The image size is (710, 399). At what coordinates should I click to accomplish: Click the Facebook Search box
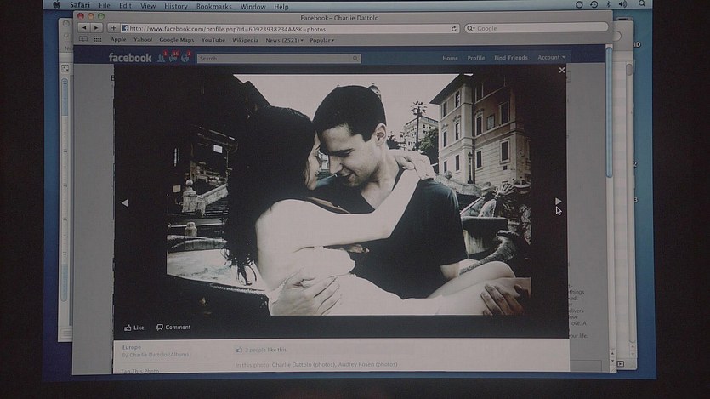(279, 59)
